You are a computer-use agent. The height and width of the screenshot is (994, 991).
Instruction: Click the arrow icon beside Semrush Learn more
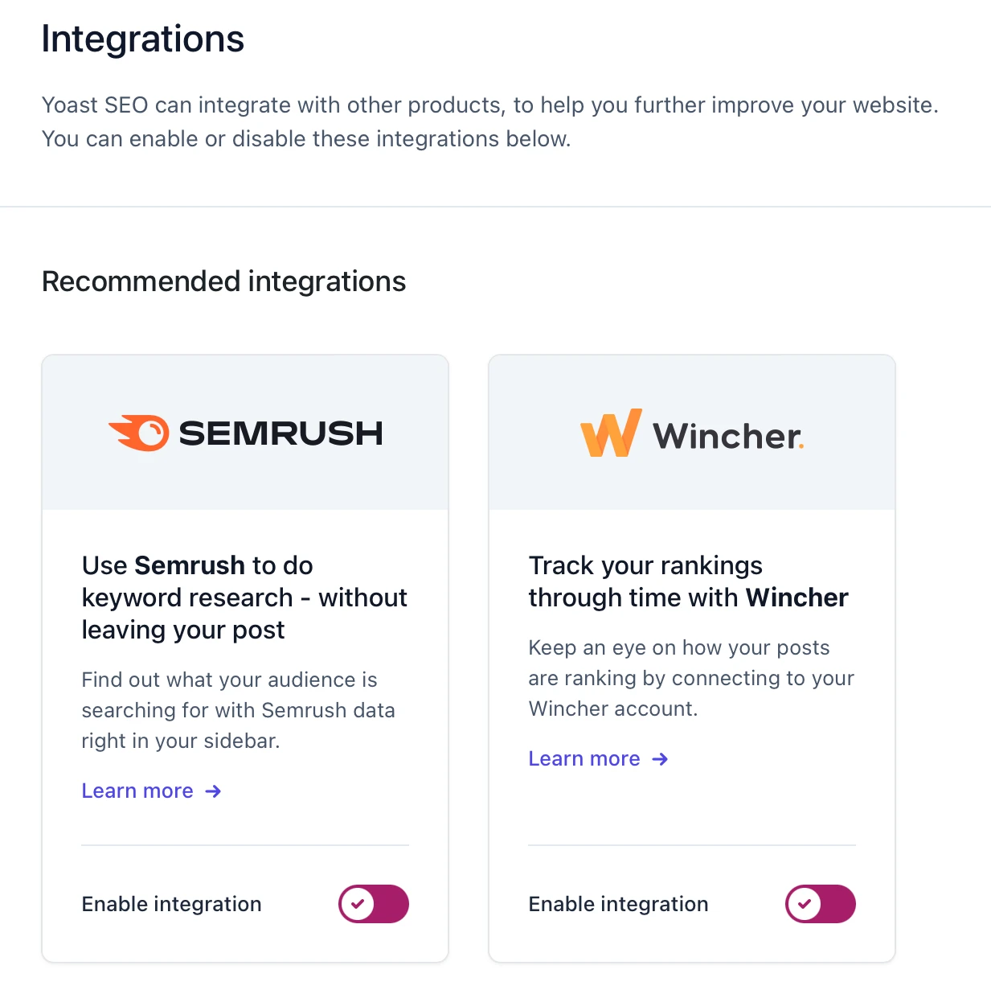pos(213,791)
